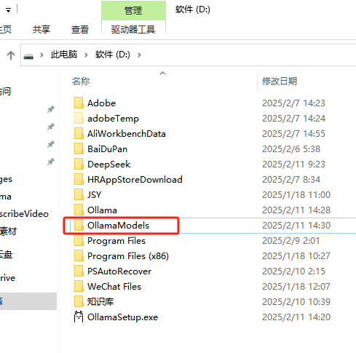Click the date 2025/2/11 14:30 for OllamaModels
This screenshot has height=353, width=356.
coord(296,226)
